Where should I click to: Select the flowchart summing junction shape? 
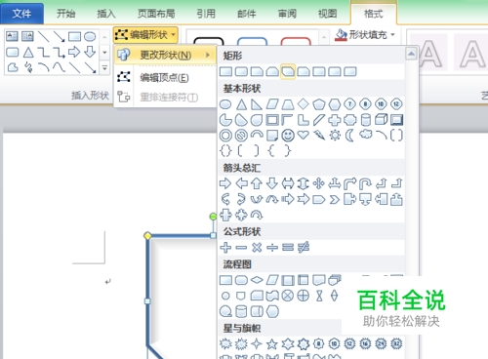tap(288, 296)
